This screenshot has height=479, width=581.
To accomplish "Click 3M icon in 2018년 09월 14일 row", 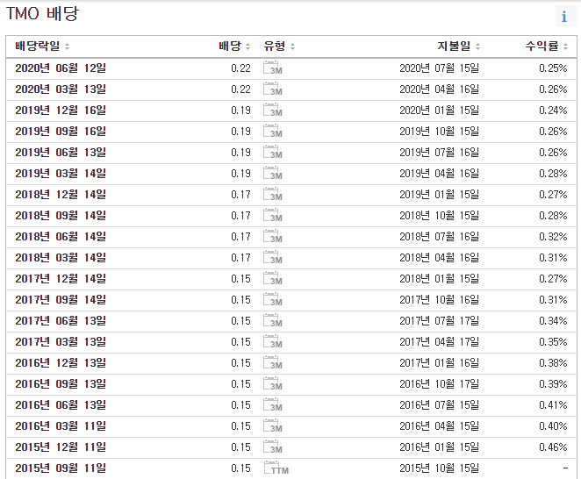I will (x=273, y=216).
